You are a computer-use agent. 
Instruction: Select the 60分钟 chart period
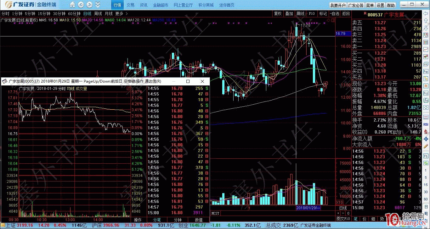click(74, 14)
